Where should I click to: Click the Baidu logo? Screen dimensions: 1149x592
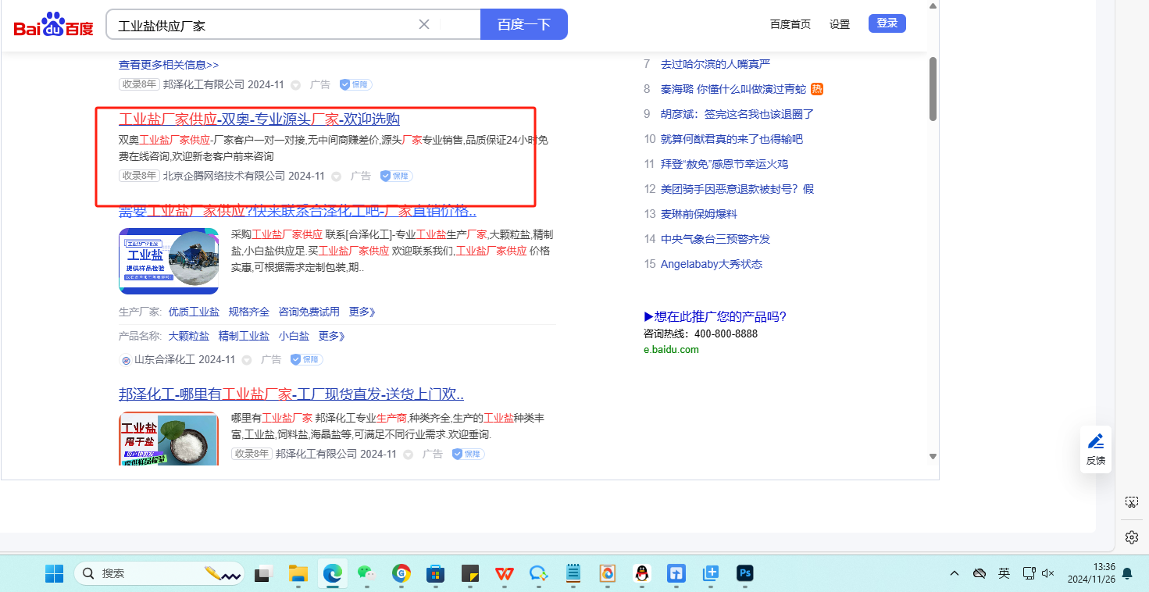click(x=53, y=25)
